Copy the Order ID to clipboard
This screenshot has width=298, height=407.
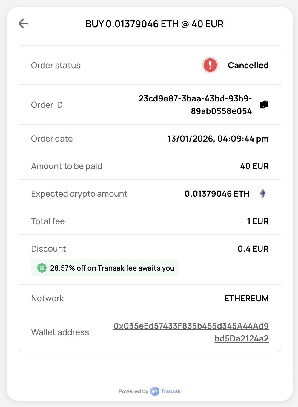click(264, 104)
